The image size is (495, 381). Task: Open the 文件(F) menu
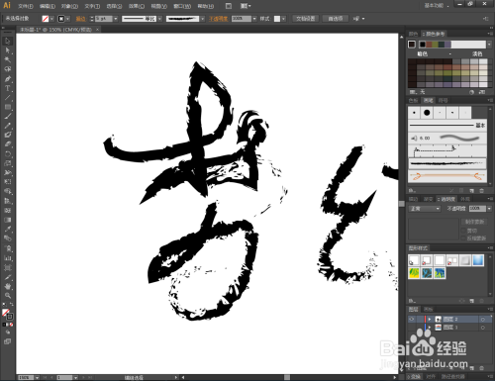click(x=26, y=6)
